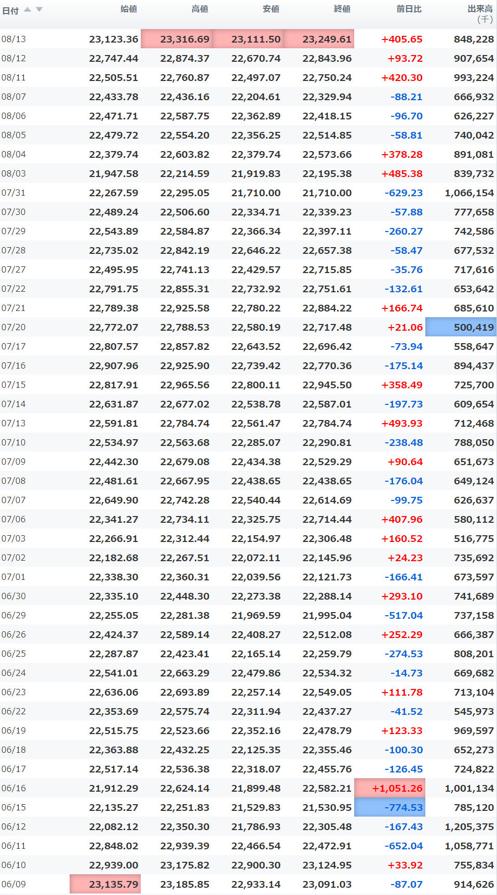Select the 08/13 date cell
Screen dimensions: 497x895
[x=14, y=39]
